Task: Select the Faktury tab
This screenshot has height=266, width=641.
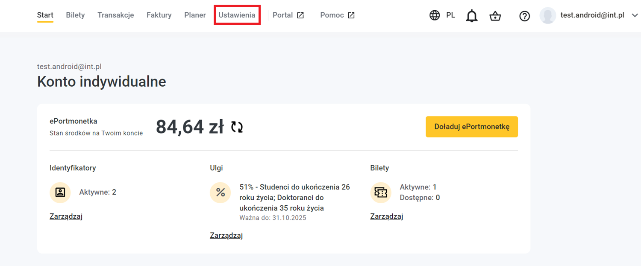Action: [x=159, y=15]
